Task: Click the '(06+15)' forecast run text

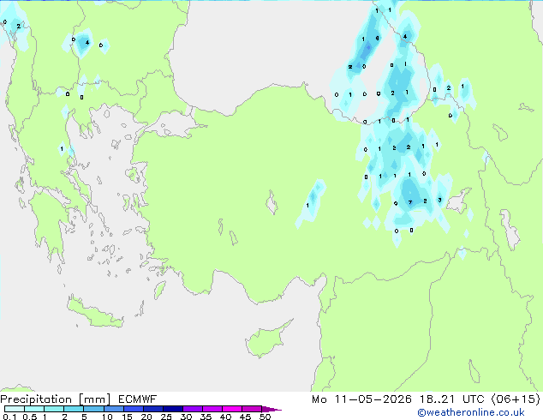Action: (x=516, y=399)
